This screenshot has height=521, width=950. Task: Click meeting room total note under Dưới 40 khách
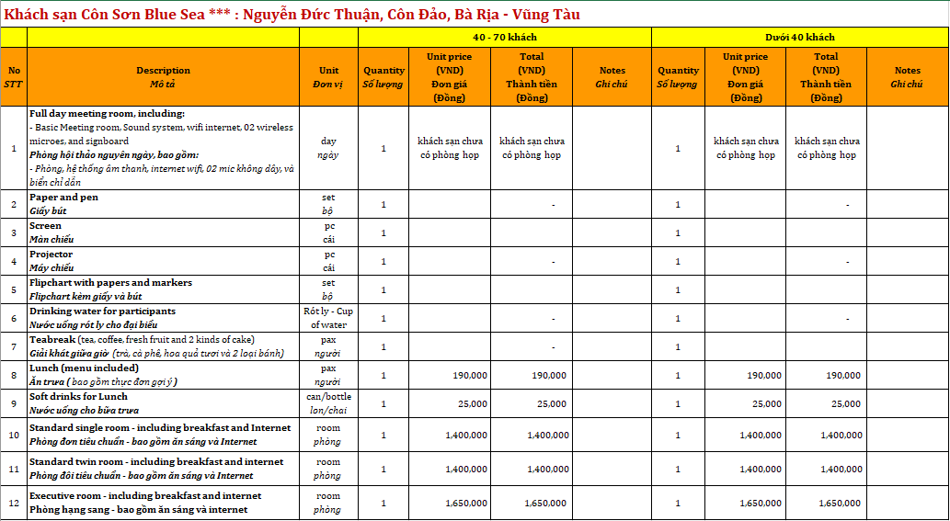(x=827, y=148)
